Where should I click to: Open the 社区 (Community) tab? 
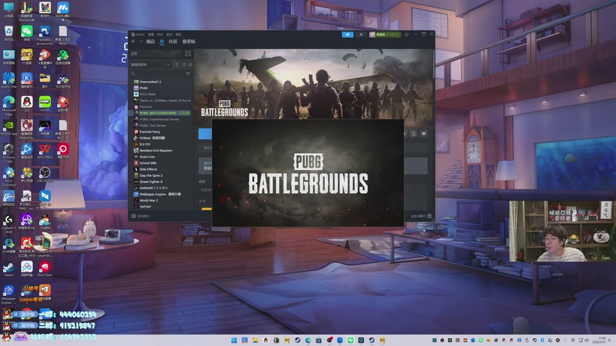tap(172, 42)
